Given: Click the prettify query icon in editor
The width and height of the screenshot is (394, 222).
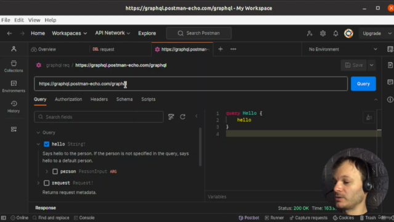Looking at the screenshot, I should coord(369,118).
